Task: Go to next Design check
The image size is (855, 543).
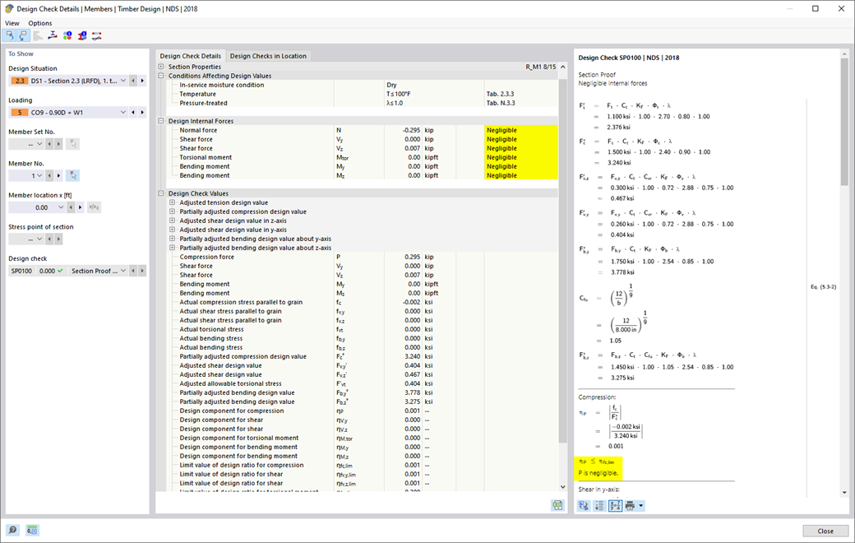Action: click(x=142, y=271)
